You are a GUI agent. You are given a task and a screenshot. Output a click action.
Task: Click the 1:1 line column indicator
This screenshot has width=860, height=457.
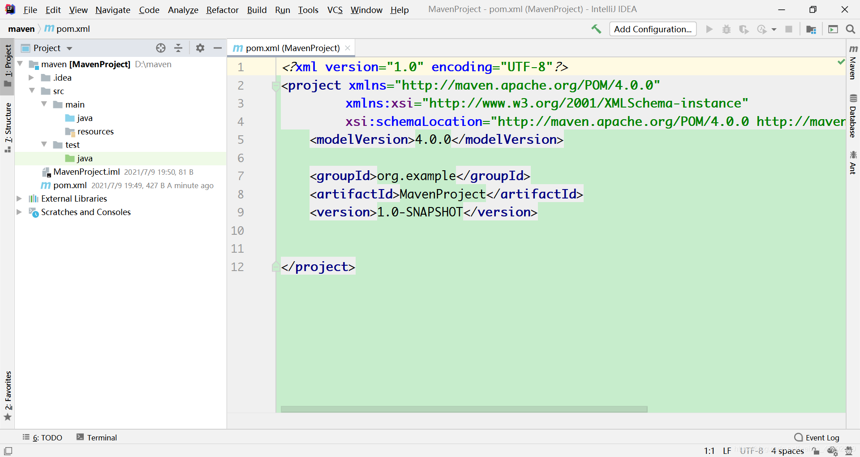(x=709, y=451)
